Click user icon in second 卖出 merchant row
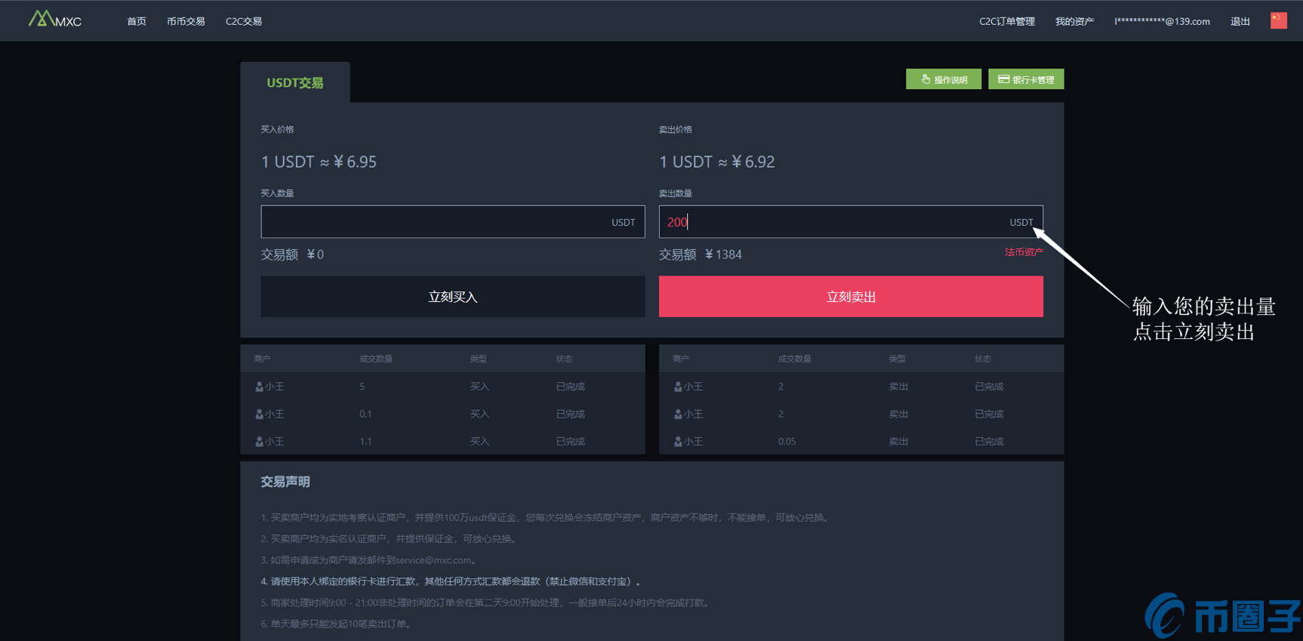 (x=678, y=414)
